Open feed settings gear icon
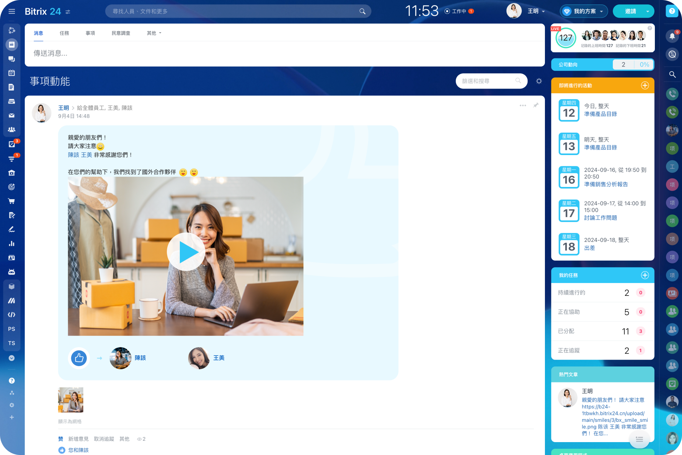The image size is (682, 455). (539, 81)
